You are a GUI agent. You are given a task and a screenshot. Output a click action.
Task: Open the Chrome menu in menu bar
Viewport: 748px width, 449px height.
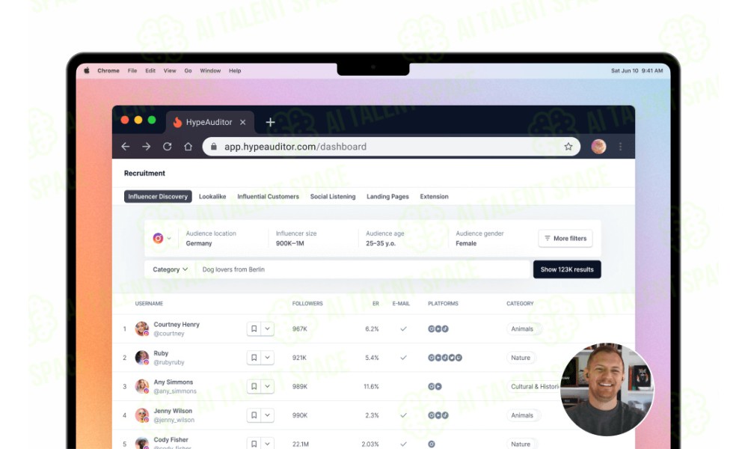(x=108, y=70)
